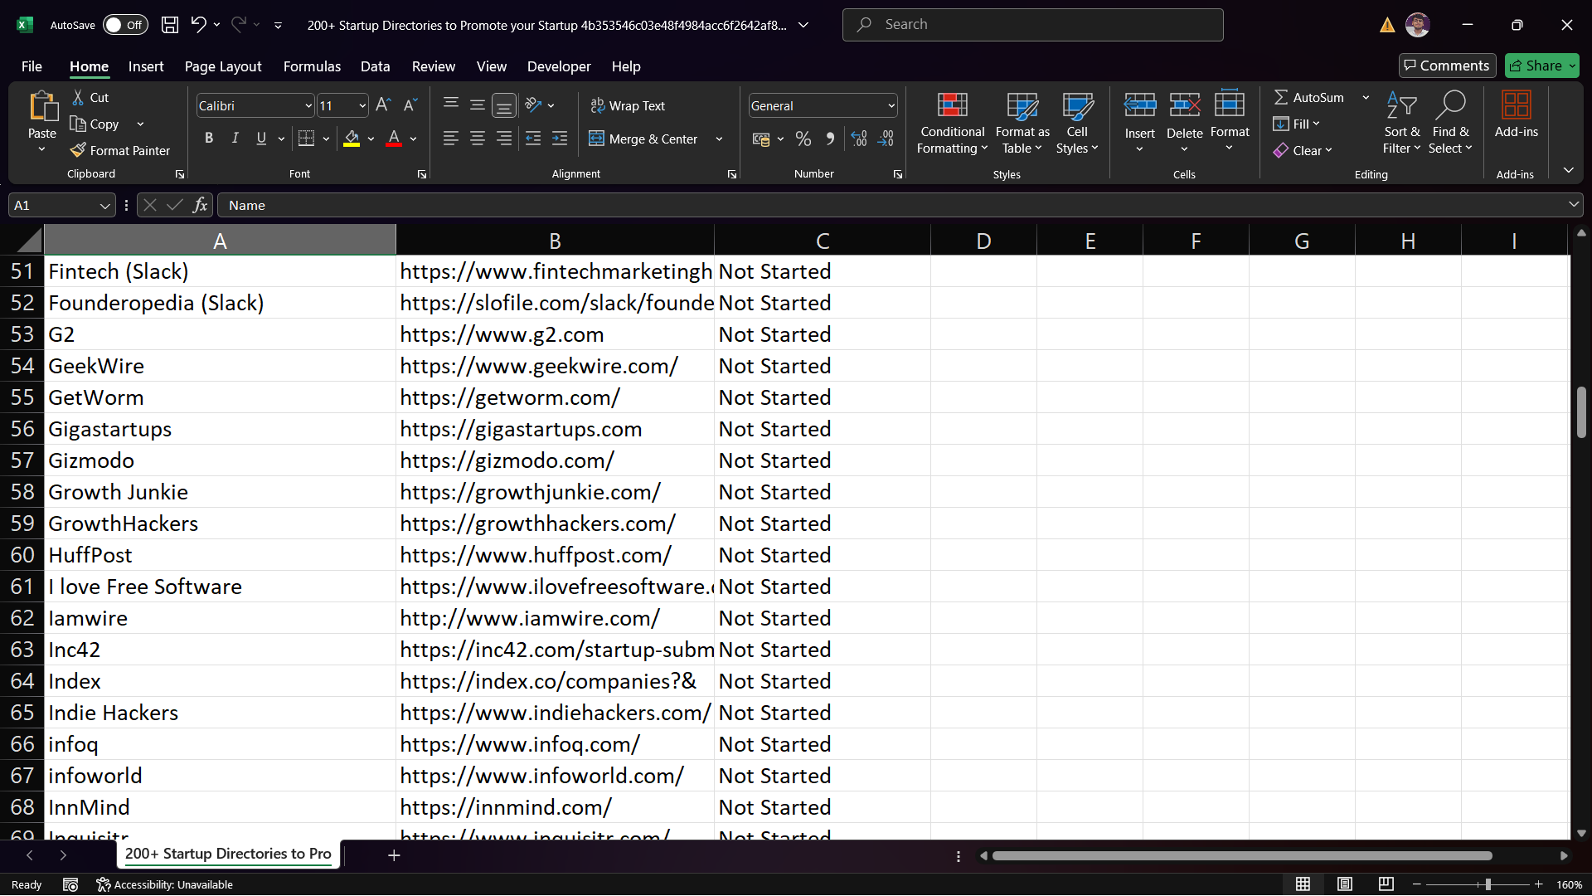Toggle Bold formatting
This screenshot has width=1592, height=896.
tap(209, 139)
